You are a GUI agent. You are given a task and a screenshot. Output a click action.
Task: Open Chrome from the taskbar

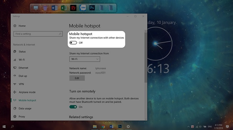tap(103, 126)
